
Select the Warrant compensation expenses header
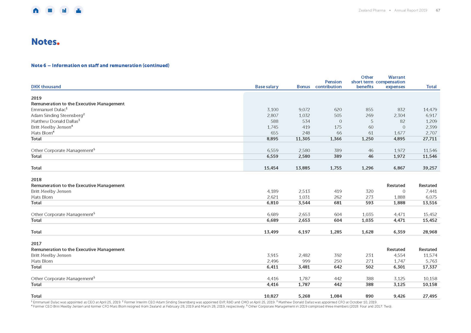coord(391,82)
